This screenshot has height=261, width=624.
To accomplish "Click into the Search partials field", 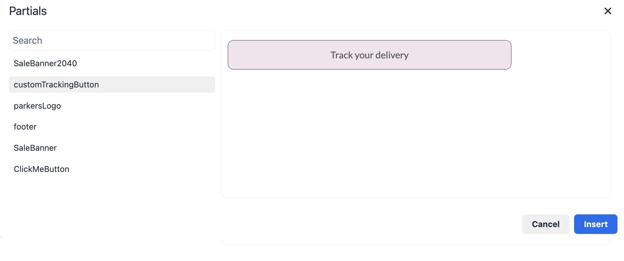I will point(112,40).
